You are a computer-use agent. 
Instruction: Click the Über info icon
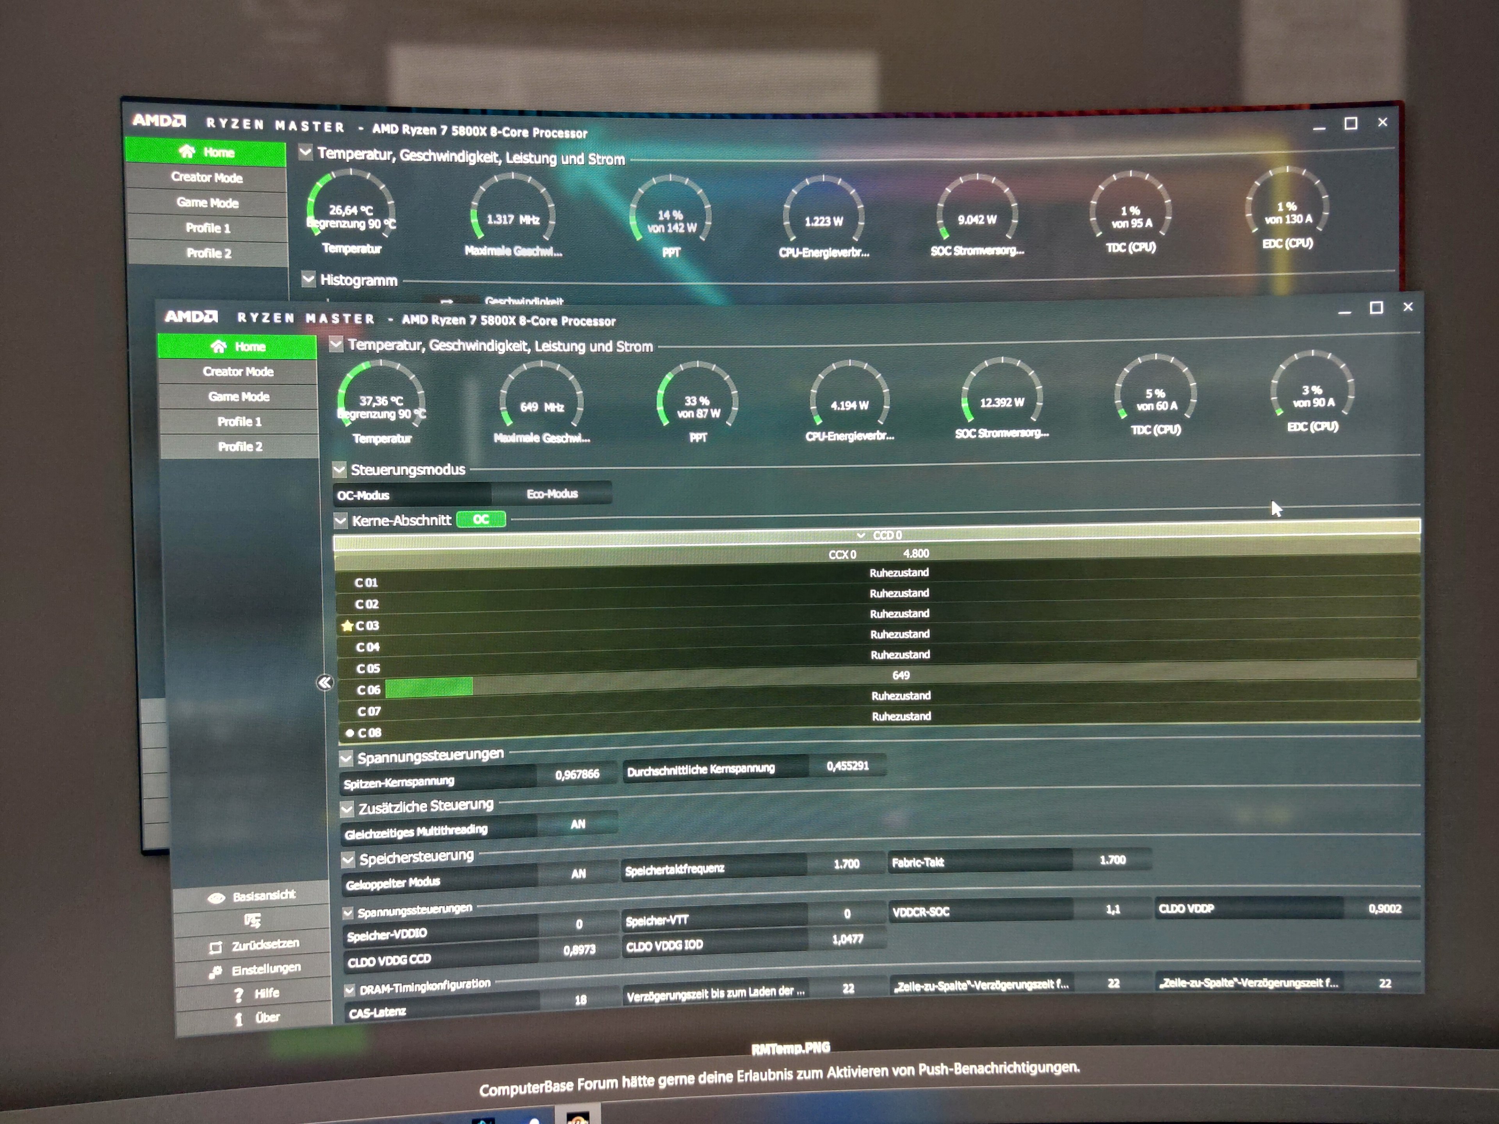click(x=239, y=1019)
